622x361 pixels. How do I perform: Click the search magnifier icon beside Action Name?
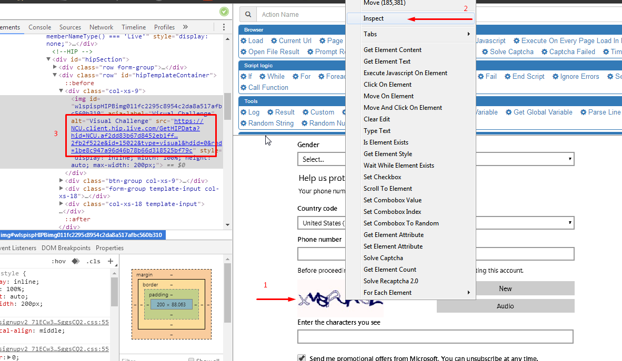pos(248,15)
